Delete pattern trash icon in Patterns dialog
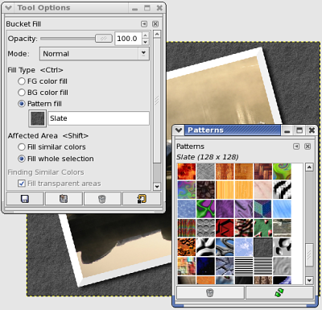 coord(210,292)
